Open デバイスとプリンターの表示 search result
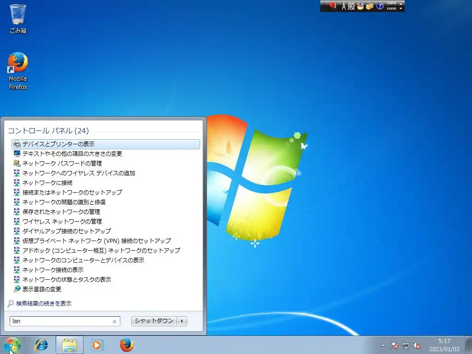This screenshot has height=354, width=472. 106,144
